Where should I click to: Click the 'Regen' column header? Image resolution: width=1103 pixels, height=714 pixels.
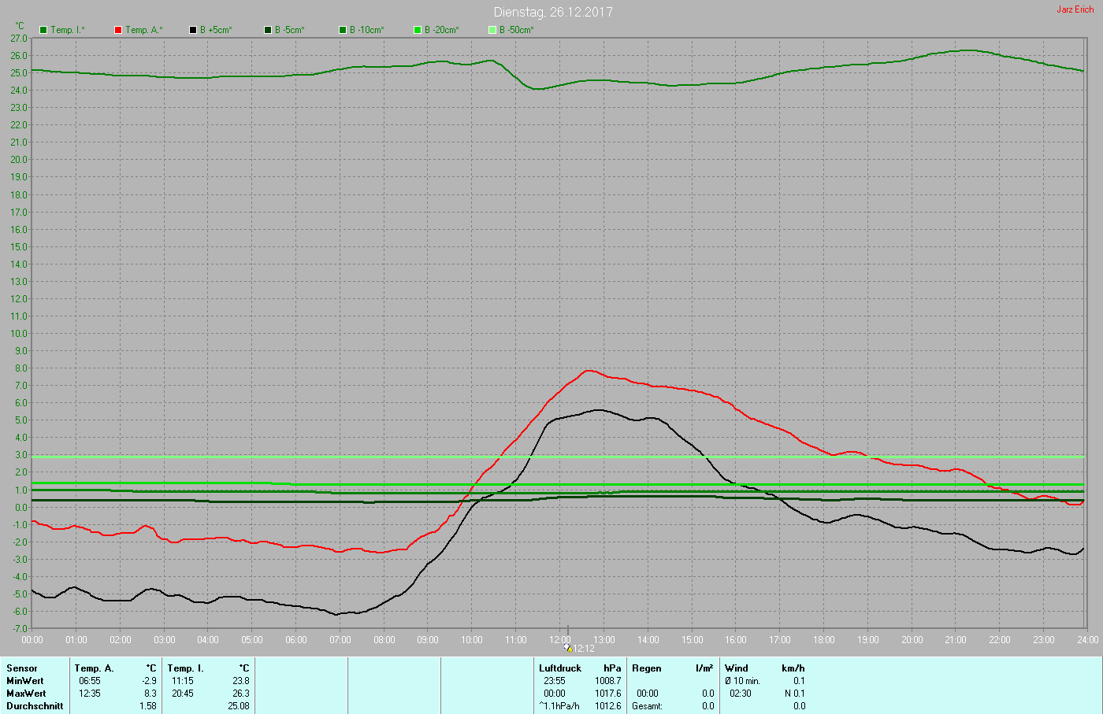(x=647, y=668)
